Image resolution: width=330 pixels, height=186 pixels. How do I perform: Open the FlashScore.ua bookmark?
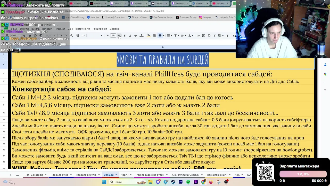(161, 17)
